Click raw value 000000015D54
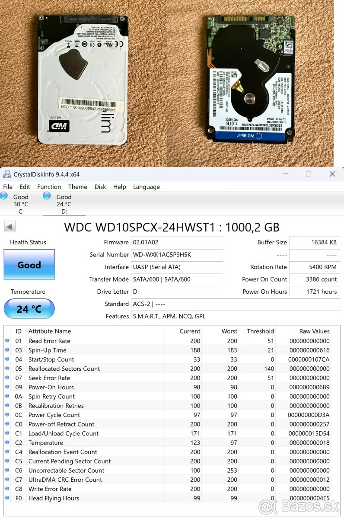344x519 pixels. (x=309, y=433)
